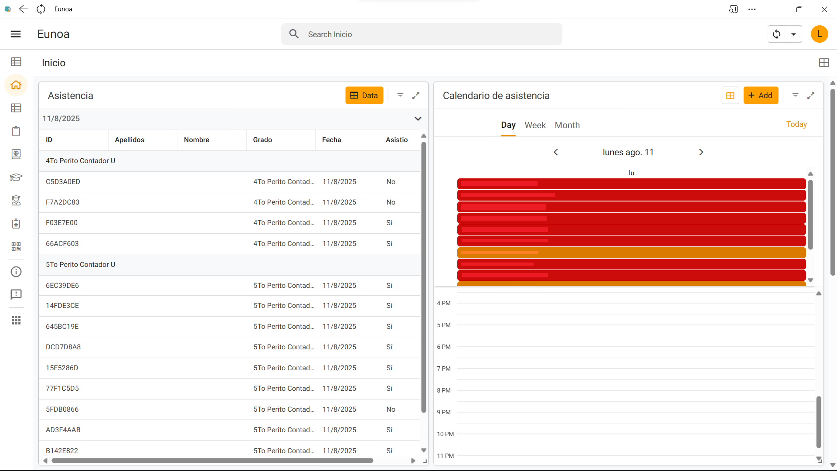Switch calendar to Week view
837x471 pixels.
click(x=535, y=125)
